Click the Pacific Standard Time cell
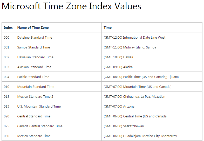Image resolution: width=204 pixels, height=141 pixels. [x=33, y=77]
